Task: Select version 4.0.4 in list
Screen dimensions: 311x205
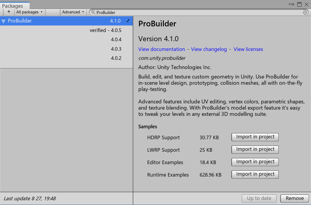Action: tap(66, 39)
